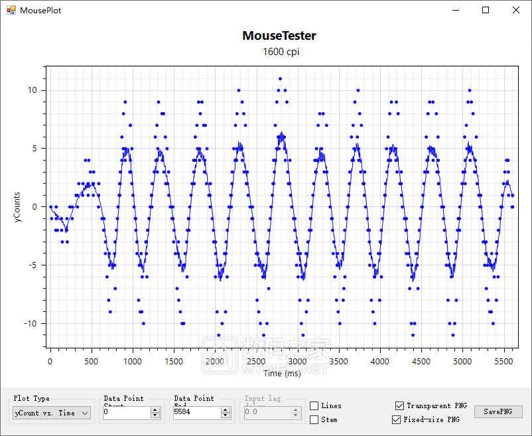Viewport: 532px width, 436px height.
Task: Click the Data Point Start value field
Action: (127, 412)
